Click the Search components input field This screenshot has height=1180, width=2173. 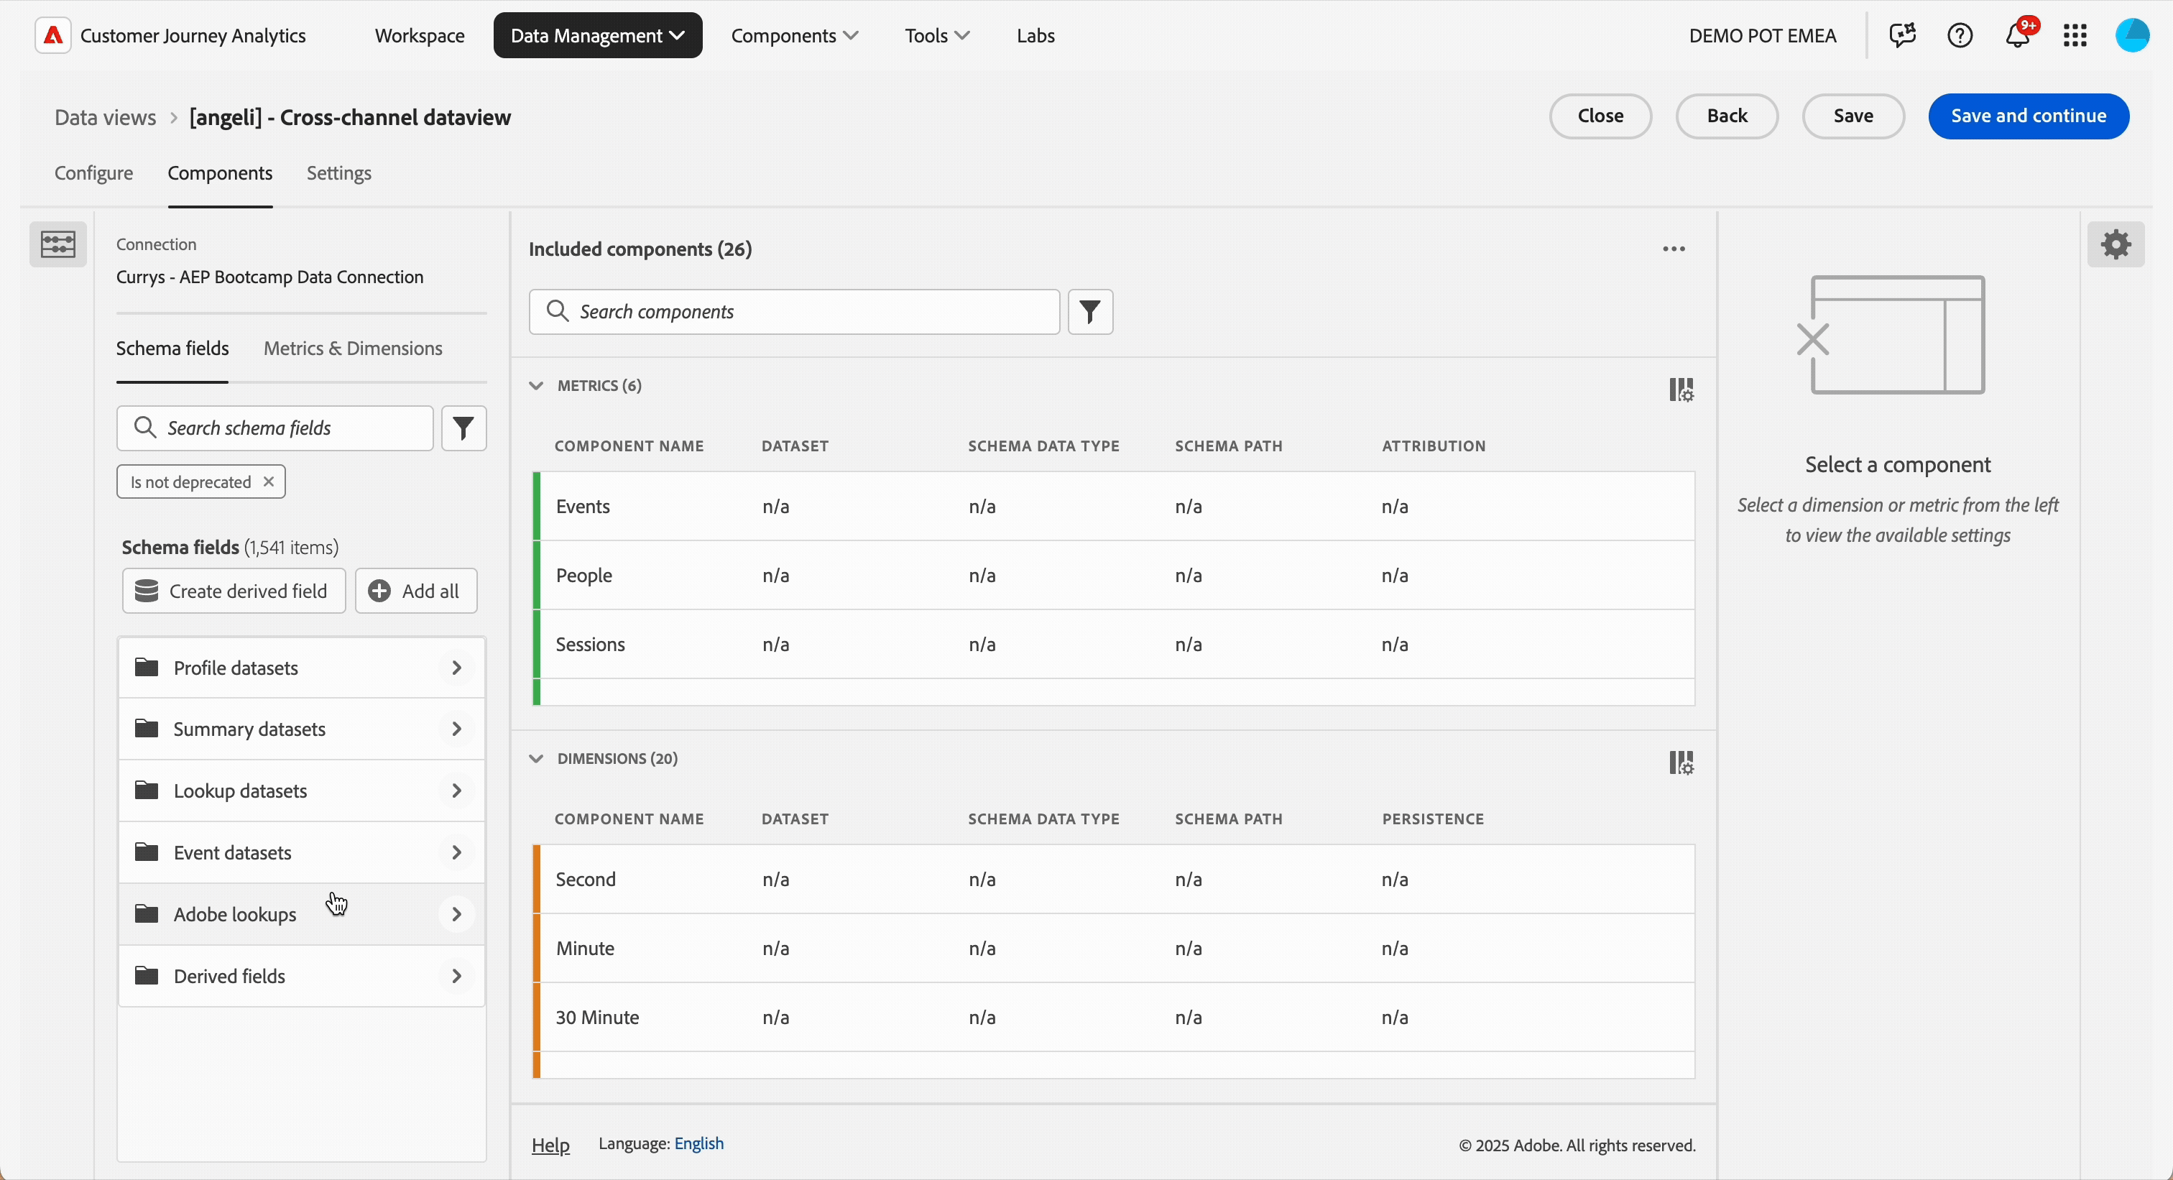794,312
